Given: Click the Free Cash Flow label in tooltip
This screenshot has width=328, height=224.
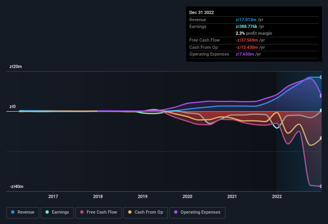Looking at the screenshot, I should point(205,40).
